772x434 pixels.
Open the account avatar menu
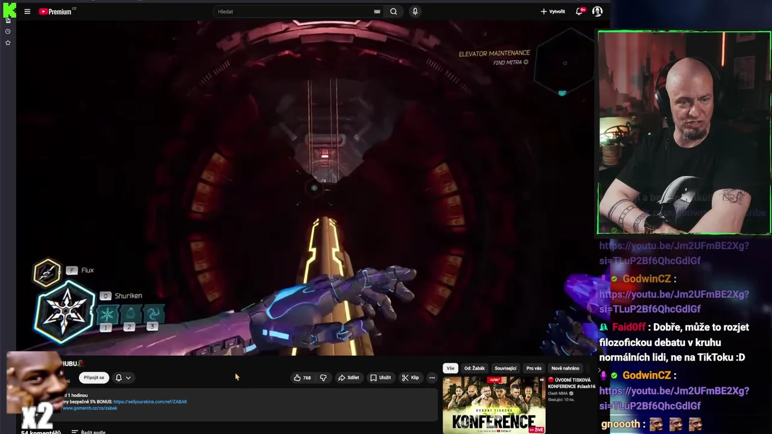pyautogui.click(x=597, y=11)
